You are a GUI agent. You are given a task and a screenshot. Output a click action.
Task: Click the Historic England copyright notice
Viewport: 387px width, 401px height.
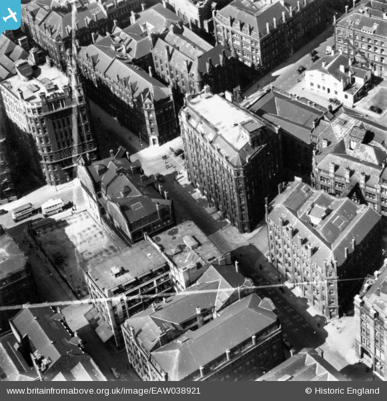(342, 391)
